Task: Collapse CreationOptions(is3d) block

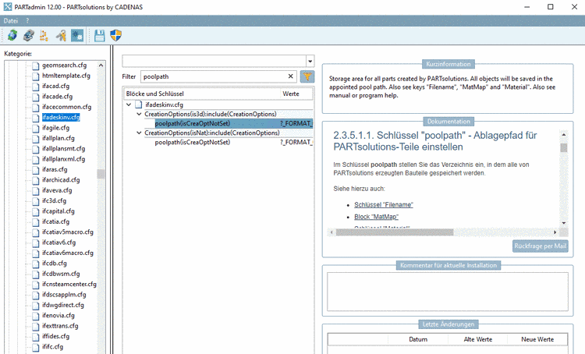Action: click(x=139, y=114)
